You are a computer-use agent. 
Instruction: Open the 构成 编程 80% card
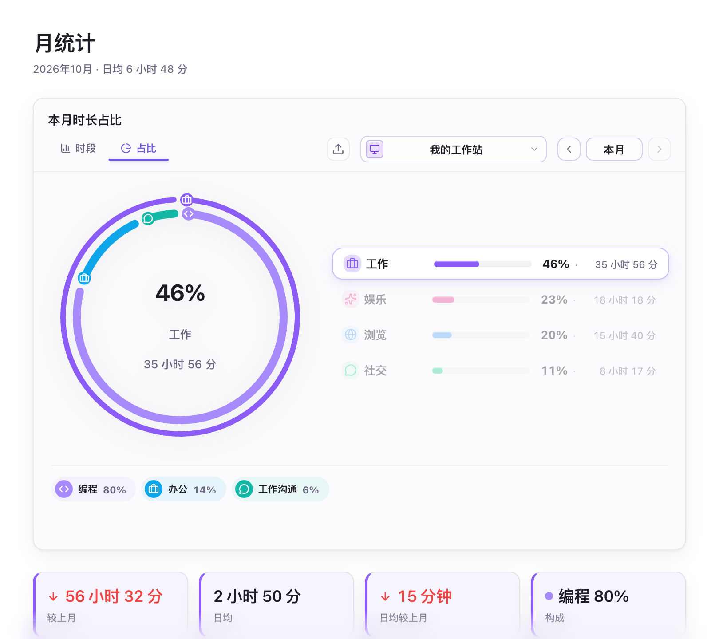(608, 604)
